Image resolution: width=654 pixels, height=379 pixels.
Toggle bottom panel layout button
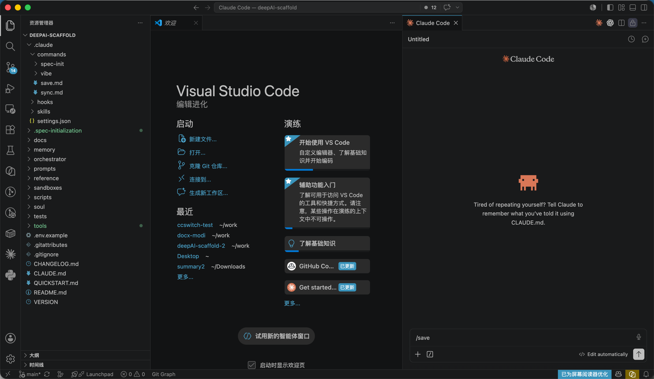click(x=633, y=7)
